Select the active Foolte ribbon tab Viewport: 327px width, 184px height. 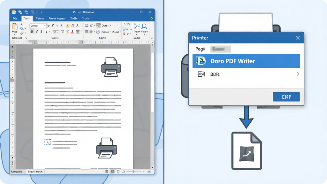tap(27, 18)
